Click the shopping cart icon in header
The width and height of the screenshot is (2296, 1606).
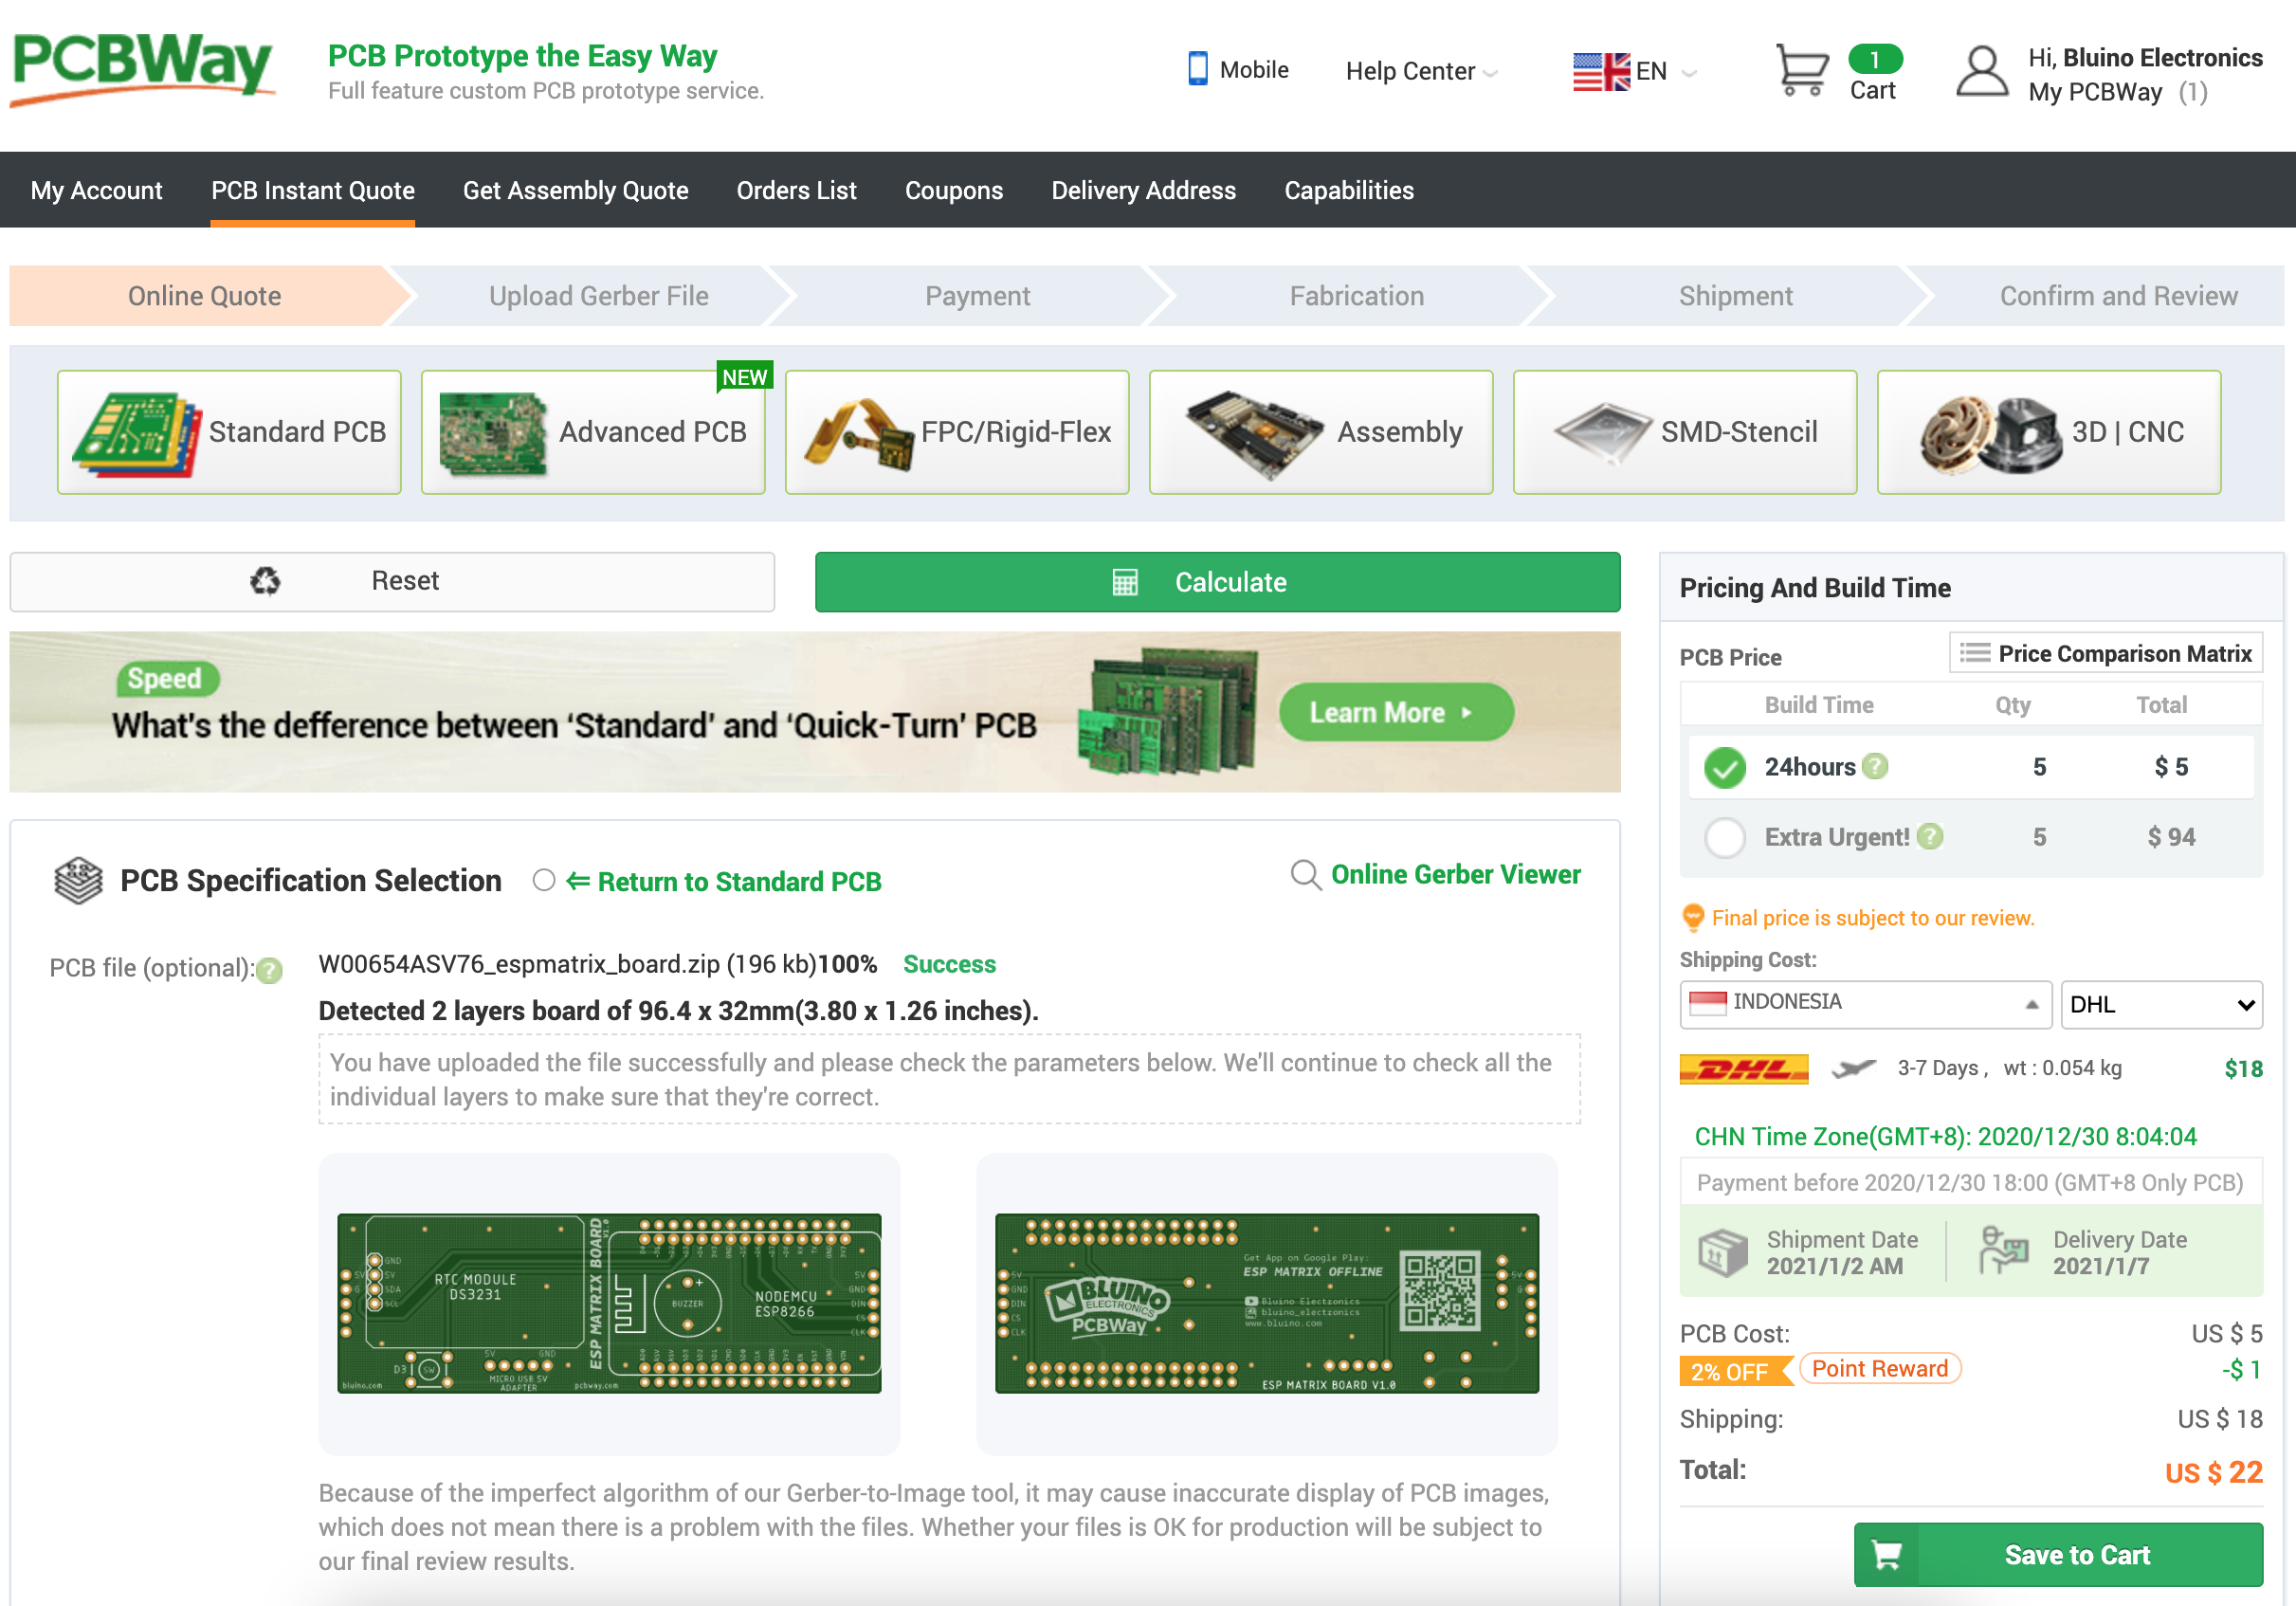[1801, 70]
